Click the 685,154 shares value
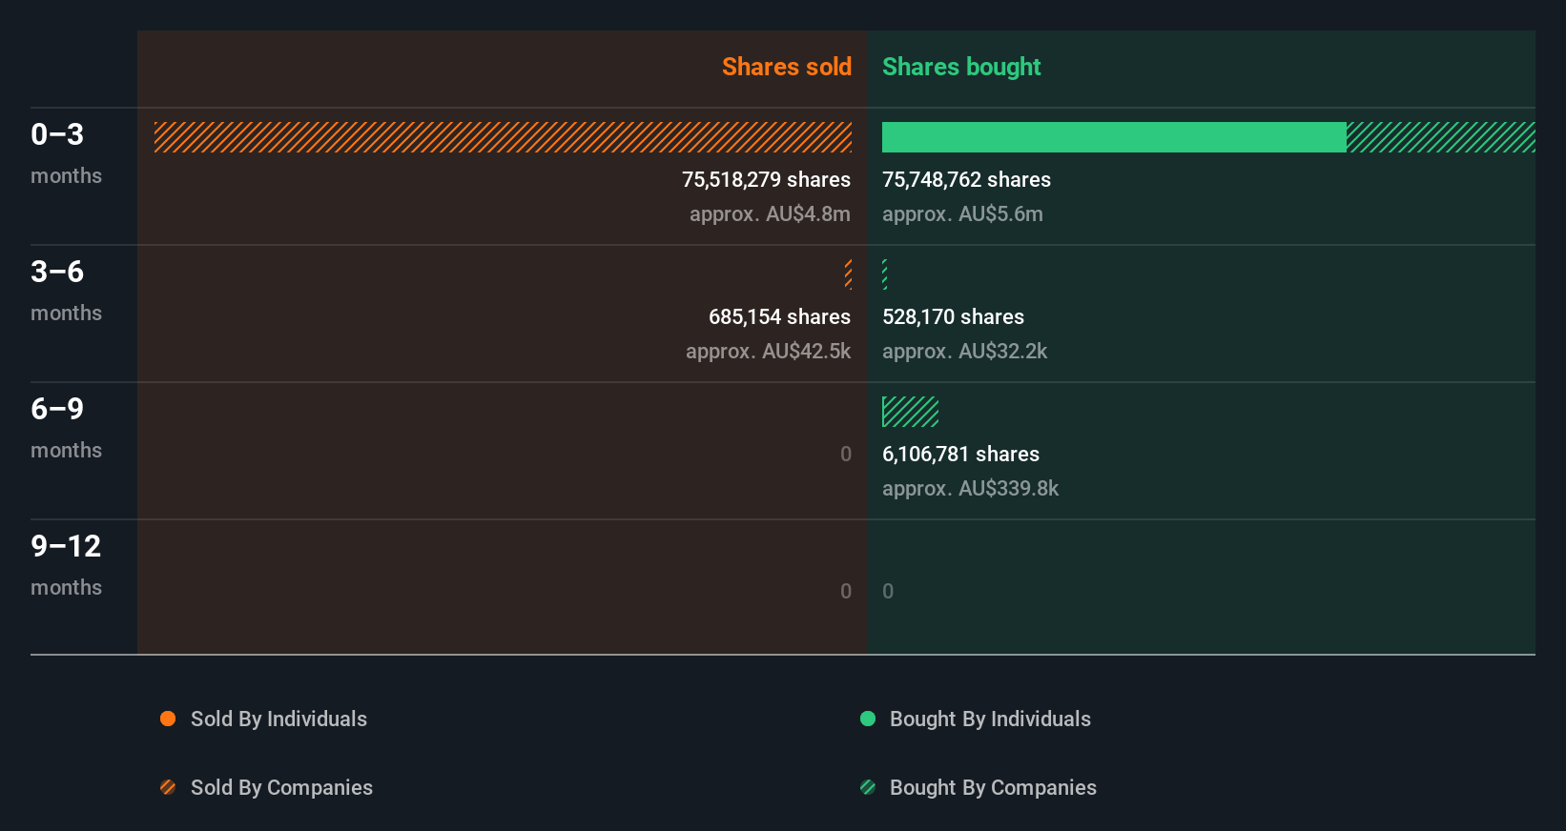1566x831 pixels. tap(779, 316)
